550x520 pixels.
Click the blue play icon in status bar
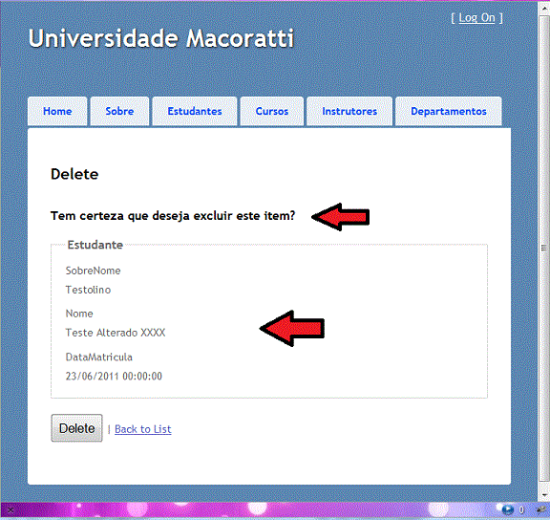pos(507,509)
